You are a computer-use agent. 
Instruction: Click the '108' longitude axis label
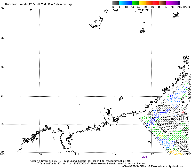coord(39,155)
